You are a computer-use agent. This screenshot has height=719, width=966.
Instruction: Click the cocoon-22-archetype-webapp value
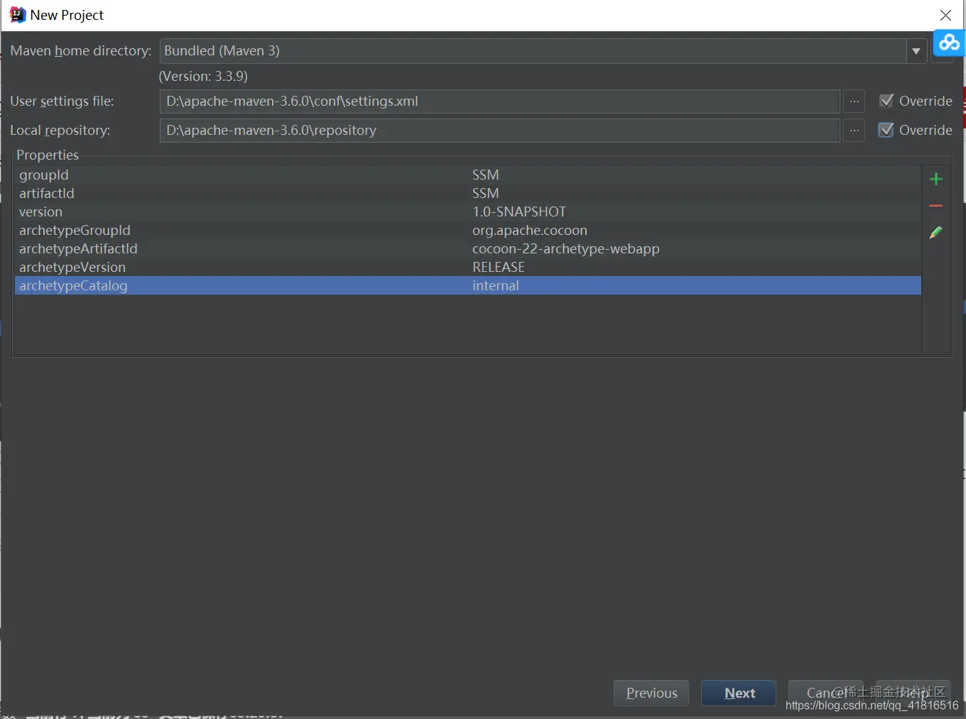click(x=566, y=248)
